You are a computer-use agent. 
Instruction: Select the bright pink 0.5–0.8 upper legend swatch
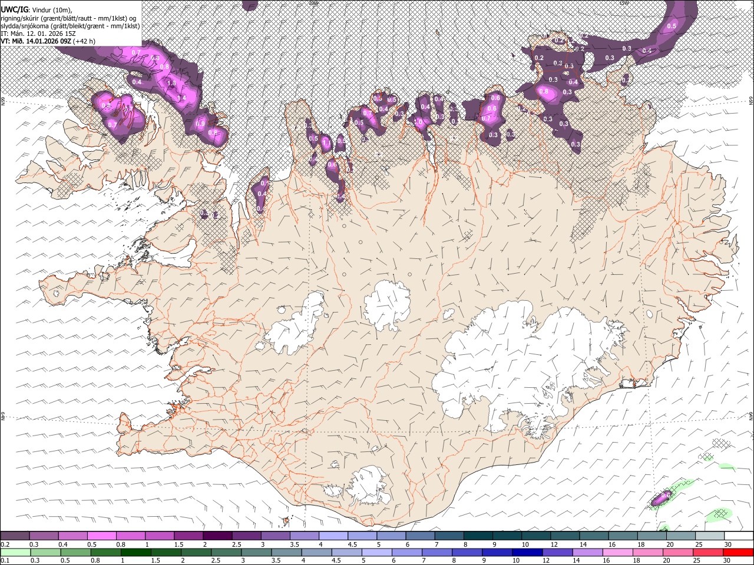(x=101, y=536)
